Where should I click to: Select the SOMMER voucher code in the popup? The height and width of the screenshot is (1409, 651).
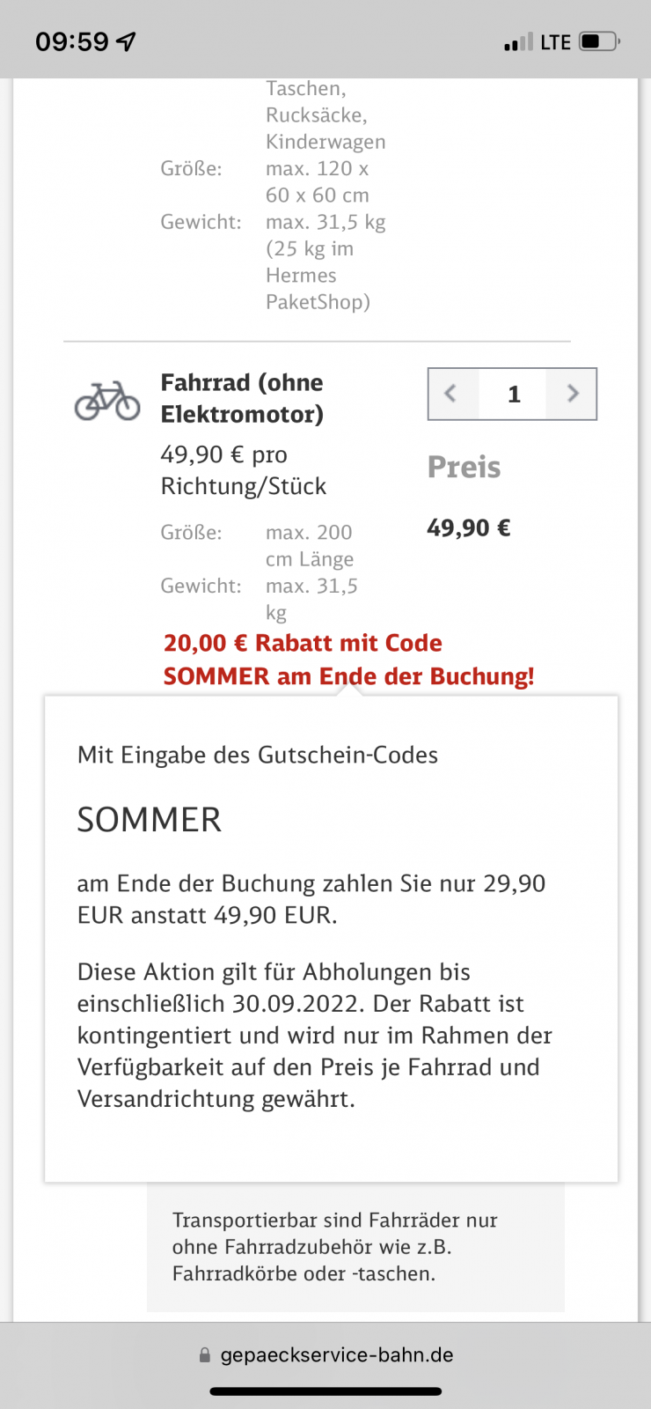150,820
